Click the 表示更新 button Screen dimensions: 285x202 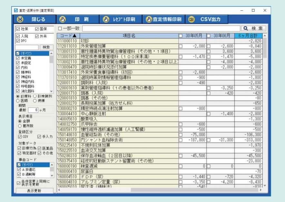coord(34,191)
